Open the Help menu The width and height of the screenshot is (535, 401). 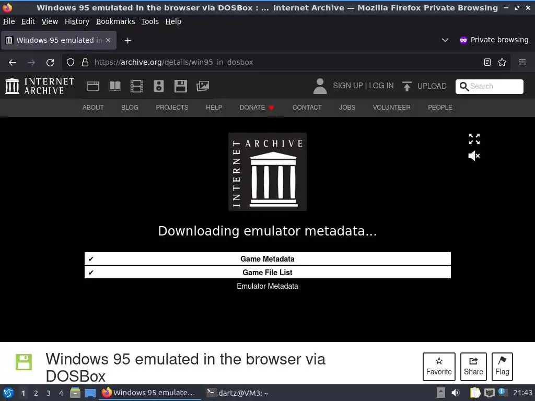[173, 21]
